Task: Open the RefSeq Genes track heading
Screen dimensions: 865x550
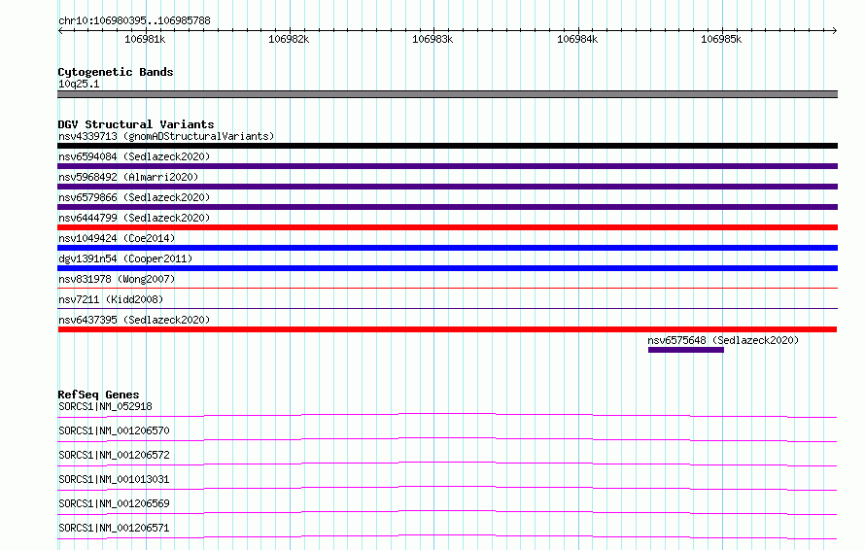Action: [98, 395]
